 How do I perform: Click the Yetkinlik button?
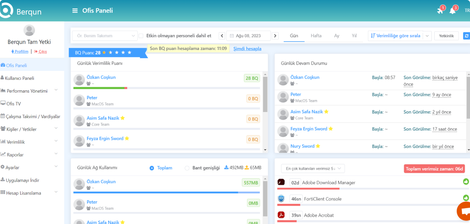446,36
